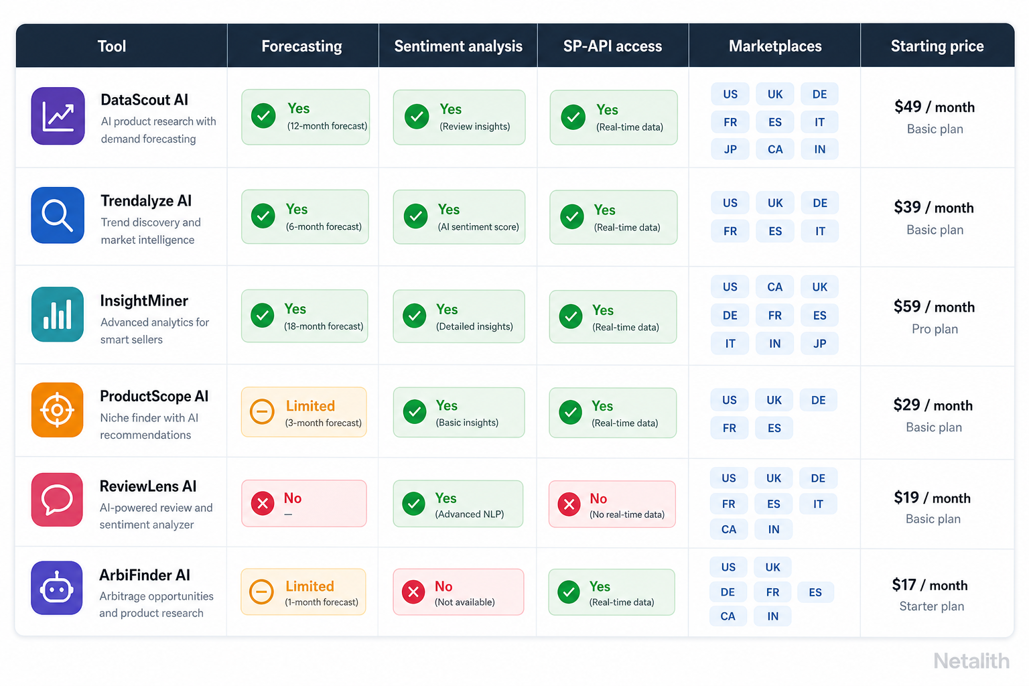Click the check icon beside Basic insights
Viewport: 1029px width, 686px height.
point(415,412)
